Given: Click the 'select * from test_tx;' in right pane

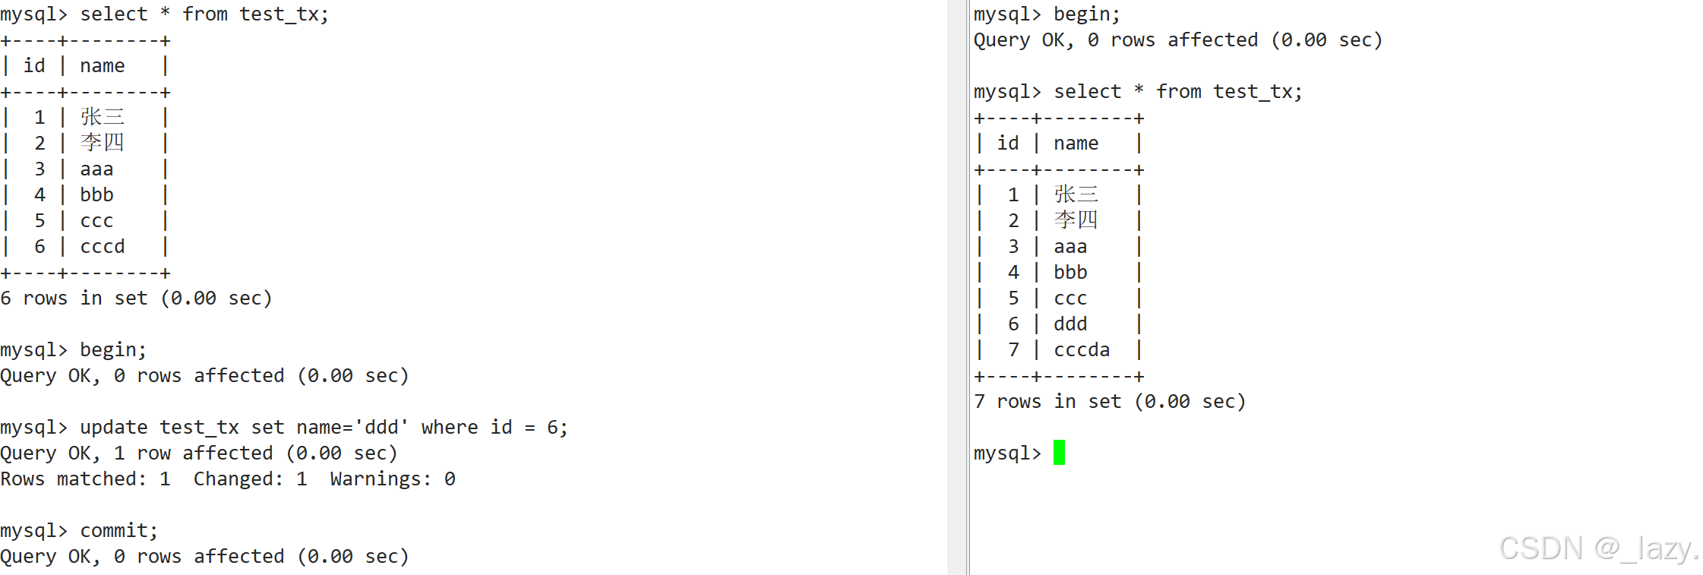Looking at the screenshot, I should [x=1178, y=92].
